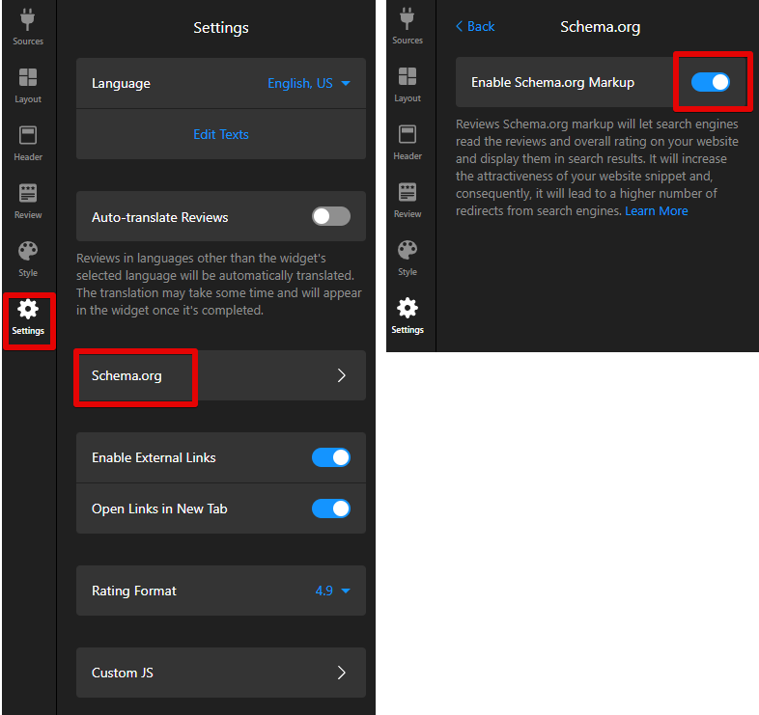
Task: Go Back from the Schema.org panel
Action: [x=475, y=27]
